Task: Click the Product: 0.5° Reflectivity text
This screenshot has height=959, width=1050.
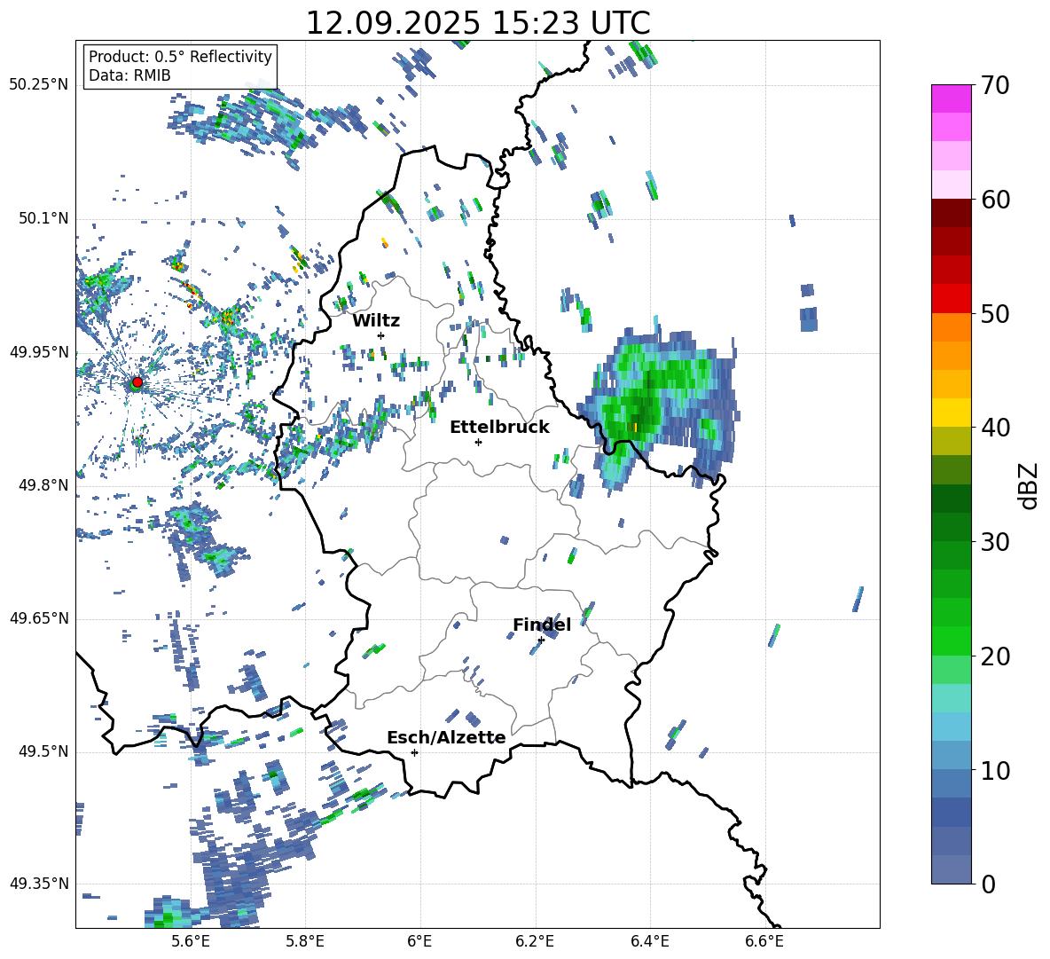Action: (x=180, y=57)
